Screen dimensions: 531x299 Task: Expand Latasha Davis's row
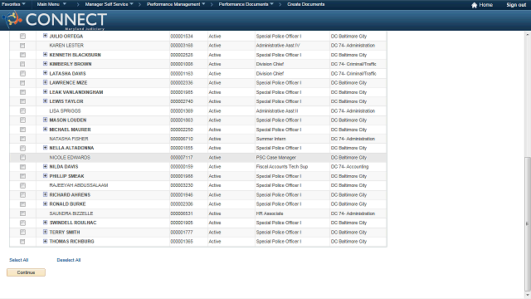(x=45, y=73)
